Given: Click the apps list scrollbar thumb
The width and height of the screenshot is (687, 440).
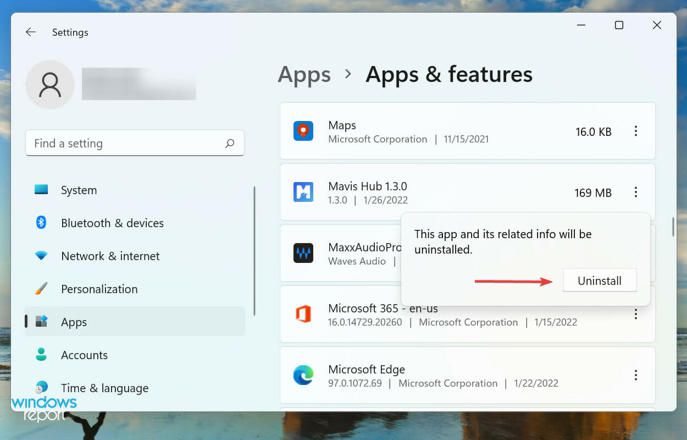Looking at the screenshot, I should 673,227.
